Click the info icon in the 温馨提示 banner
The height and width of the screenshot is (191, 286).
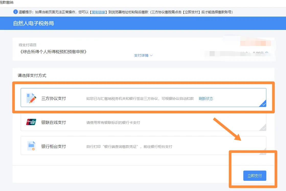[16, 12]
